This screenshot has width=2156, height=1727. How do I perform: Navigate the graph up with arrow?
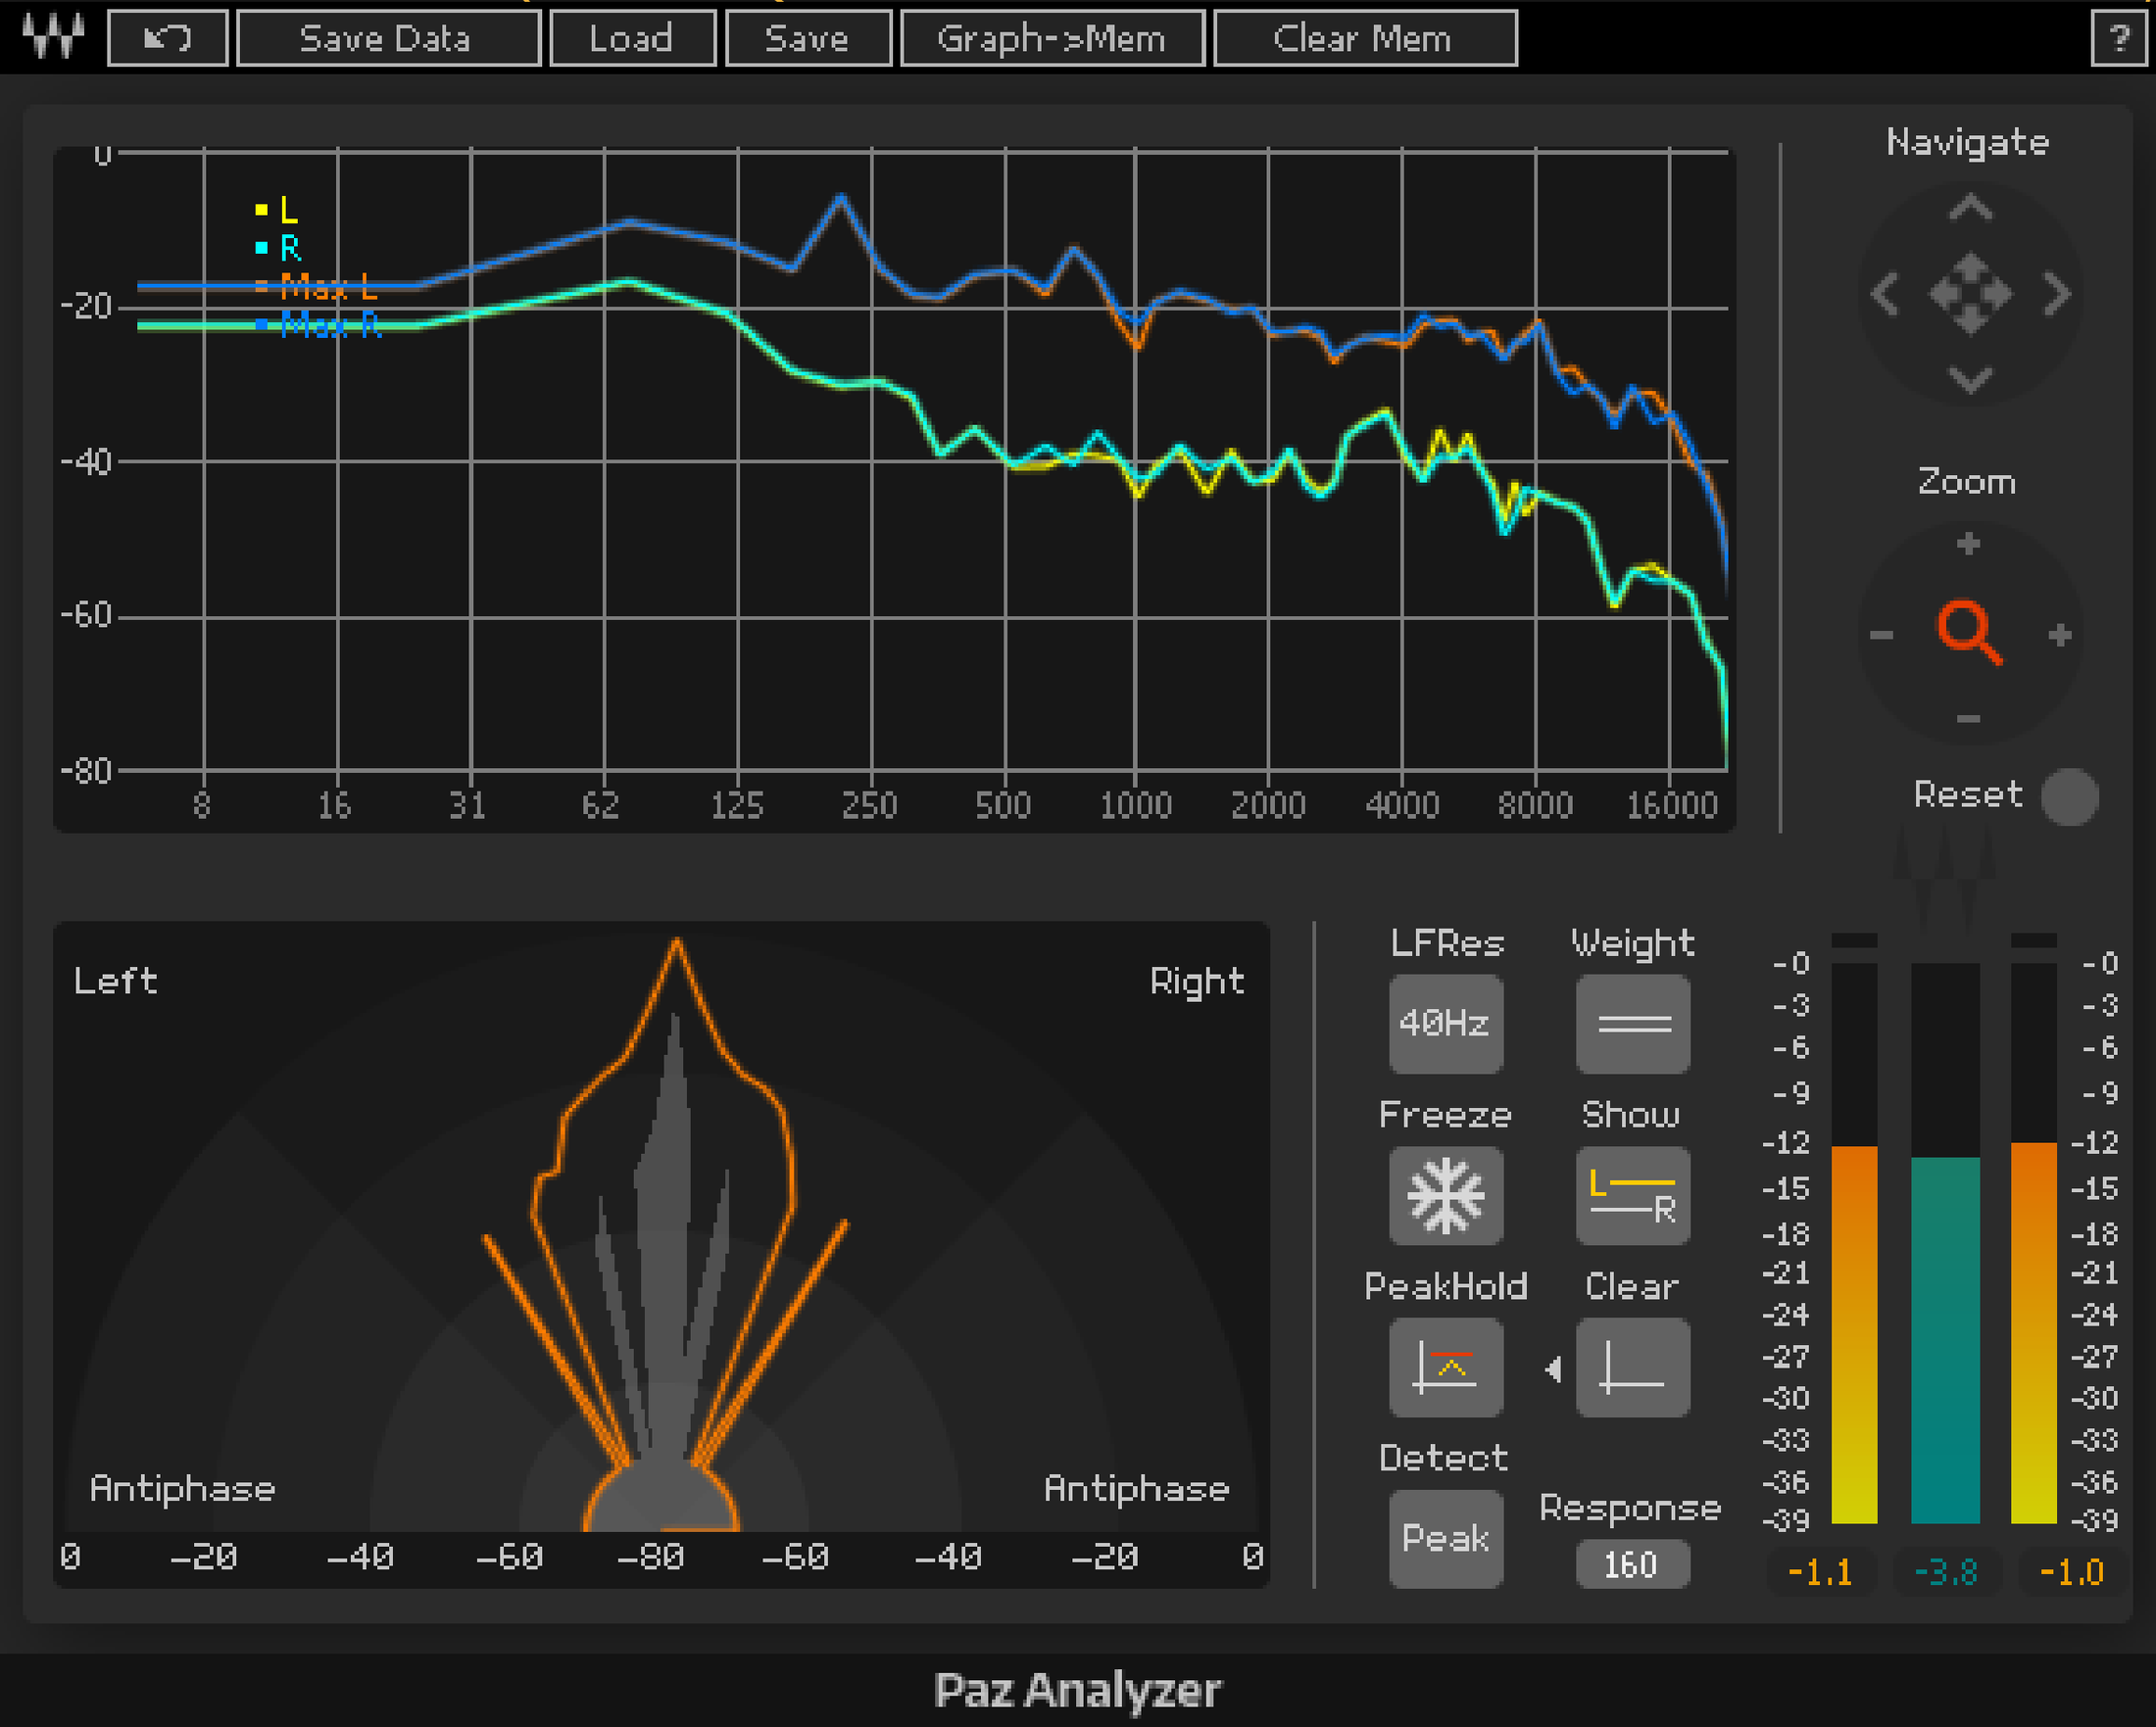click(x=1970, y=208)
